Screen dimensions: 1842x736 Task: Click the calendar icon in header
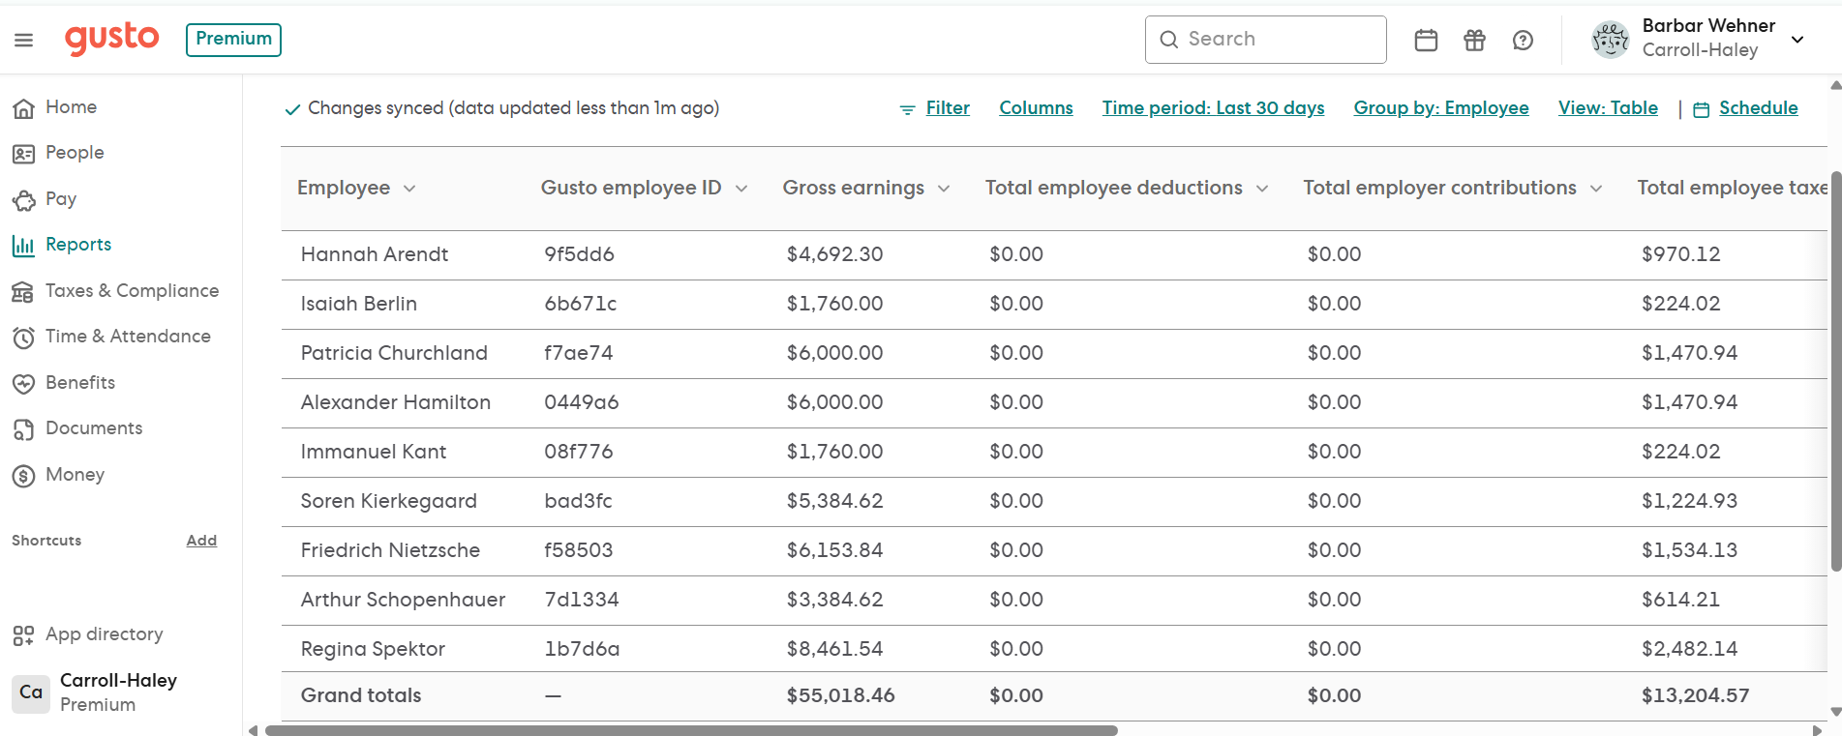tap(1426, 40)
